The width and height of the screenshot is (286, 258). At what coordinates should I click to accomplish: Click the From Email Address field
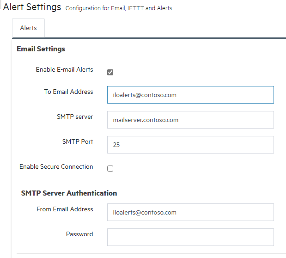click(x=190, y=212)
